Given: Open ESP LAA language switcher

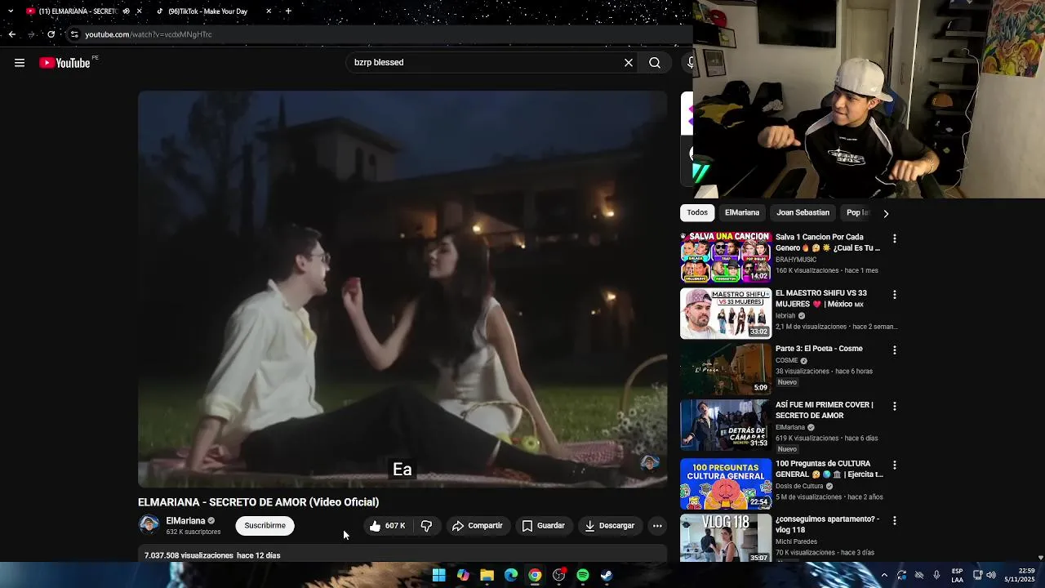Looking at the screenshot, I should coord(957,575).
